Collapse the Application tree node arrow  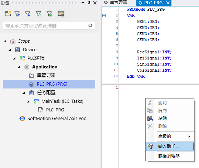(19, 67)
